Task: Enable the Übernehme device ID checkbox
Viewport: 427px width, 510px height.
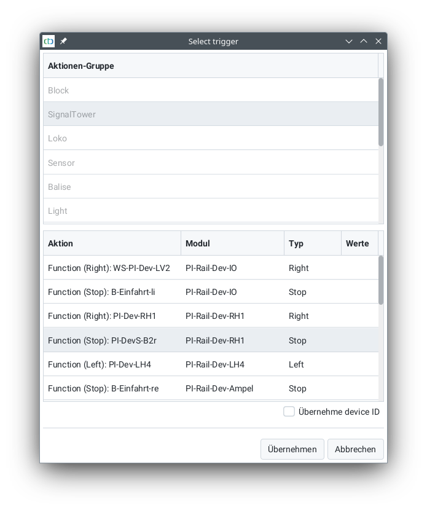Action: pos(289,411)
